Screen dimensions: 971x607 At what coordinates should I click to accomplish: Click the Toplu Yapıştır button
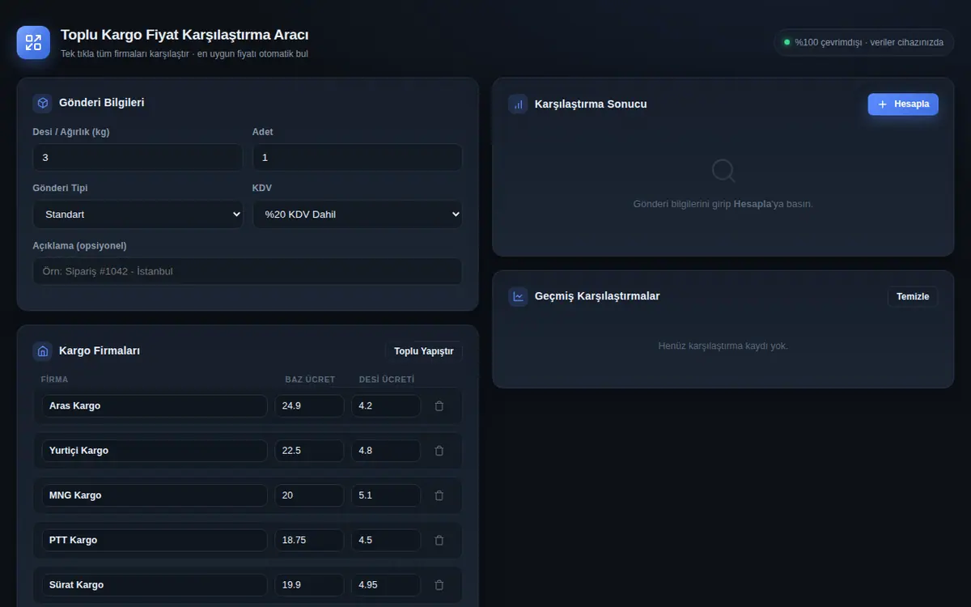click(424, 351)
